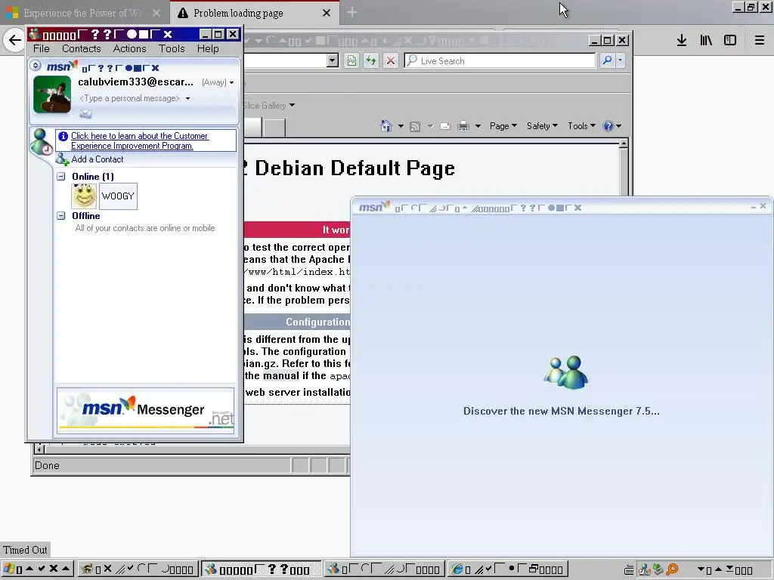774x580 pixels.
Task: Open the Tools menu in IE command bar
Action: click(581, 126)
